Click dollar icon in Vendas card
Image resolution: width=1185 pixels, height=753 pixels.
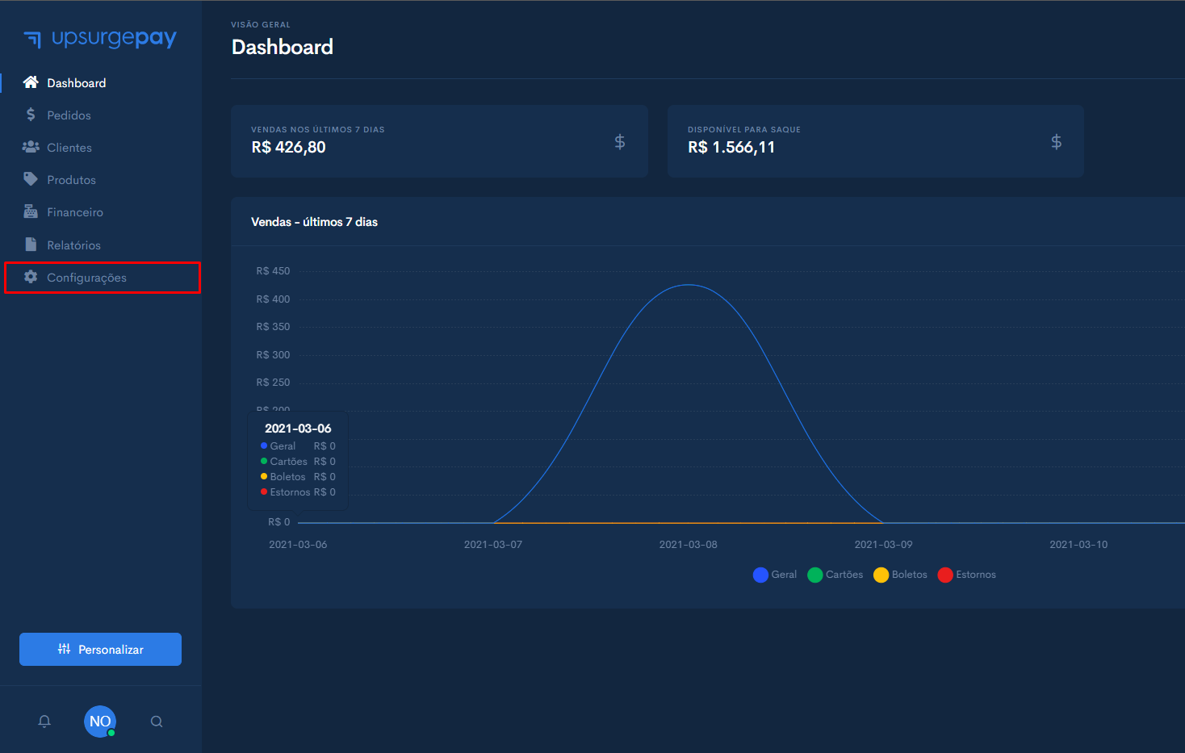coord(620,142)
